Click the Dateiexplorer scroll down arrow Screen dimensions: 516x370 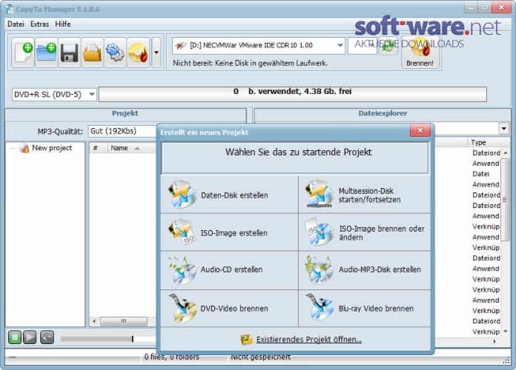(505, 332)
